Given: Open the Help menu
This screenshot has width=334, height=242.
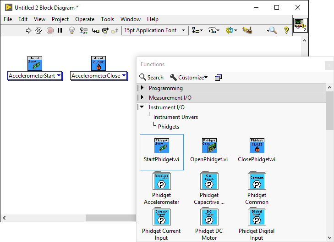Looking at the screenshot, I should [153, 19].
